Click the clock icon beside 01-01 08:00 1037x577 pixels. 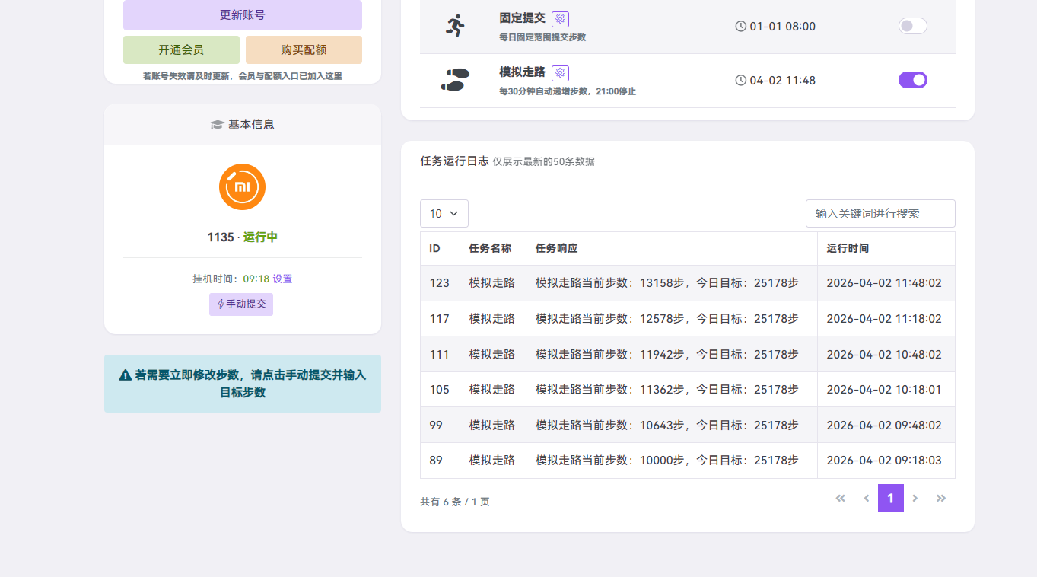(741, 25)
